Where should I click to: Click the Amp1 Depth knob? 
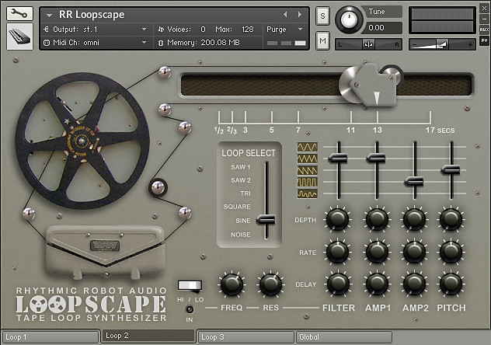pos(377,219)
